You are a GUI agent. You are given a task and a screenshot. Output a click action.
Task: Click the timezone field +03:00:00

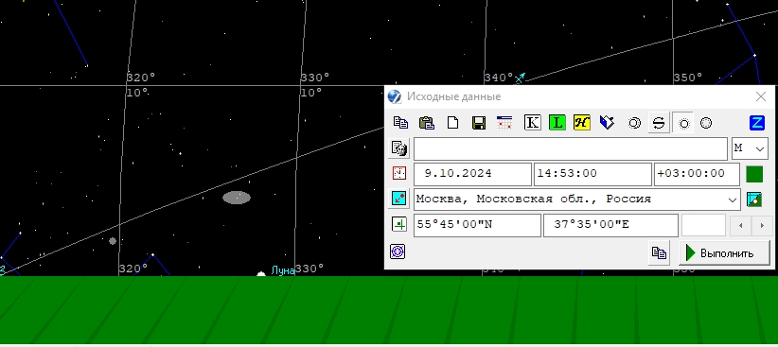[698, 174]
